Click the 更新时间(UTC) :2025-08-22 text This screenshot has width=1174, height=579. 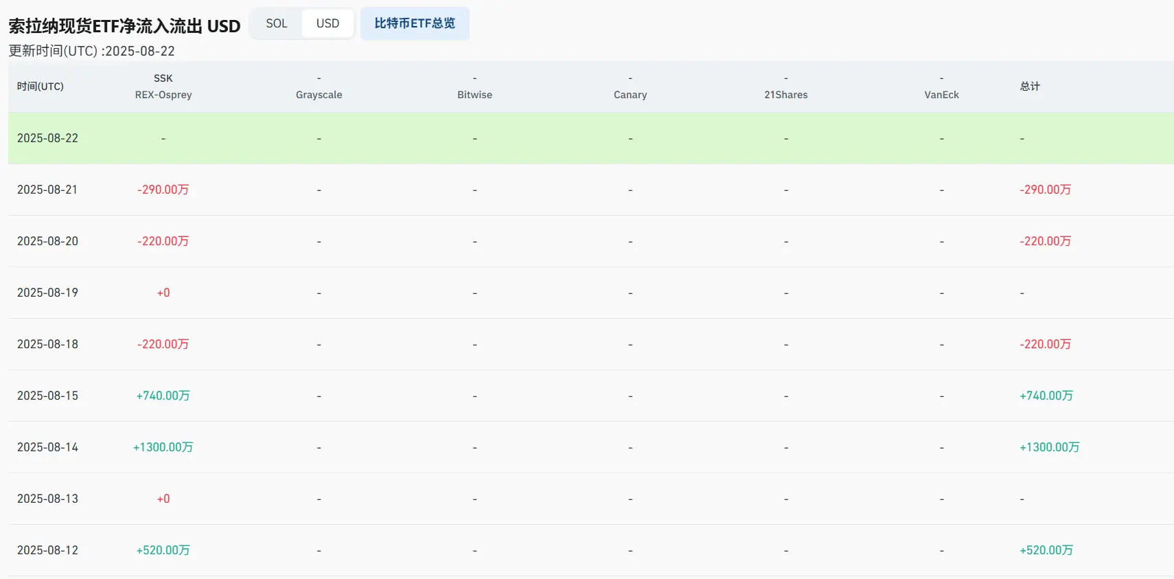(x=91, y=51)
